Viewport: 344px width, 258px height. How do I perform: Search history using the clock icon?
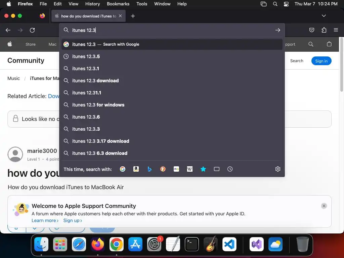pyautogui.click(x=230, y=169)
